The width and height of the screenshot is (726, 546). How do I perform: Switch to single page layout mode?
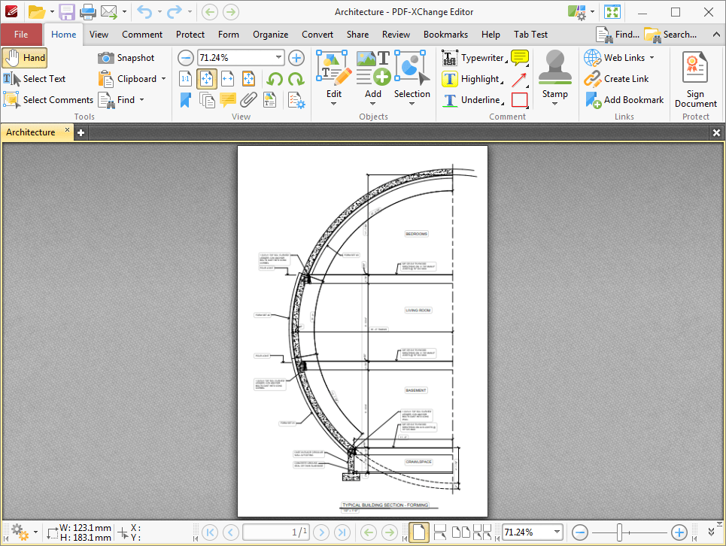coord(419,531)
